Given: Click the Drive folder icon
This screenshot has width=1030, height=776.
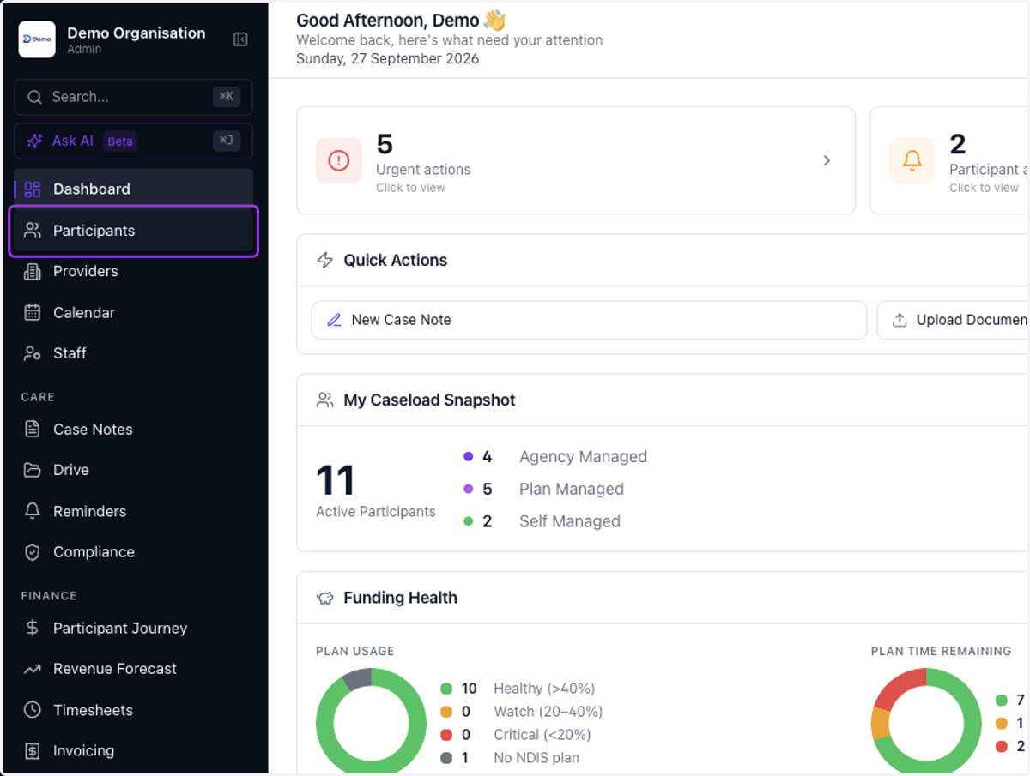Looking at the screenshot, I should 33,470.
